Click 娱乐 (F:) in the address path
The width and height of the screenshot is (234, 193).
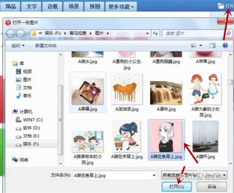pos(52,33)
